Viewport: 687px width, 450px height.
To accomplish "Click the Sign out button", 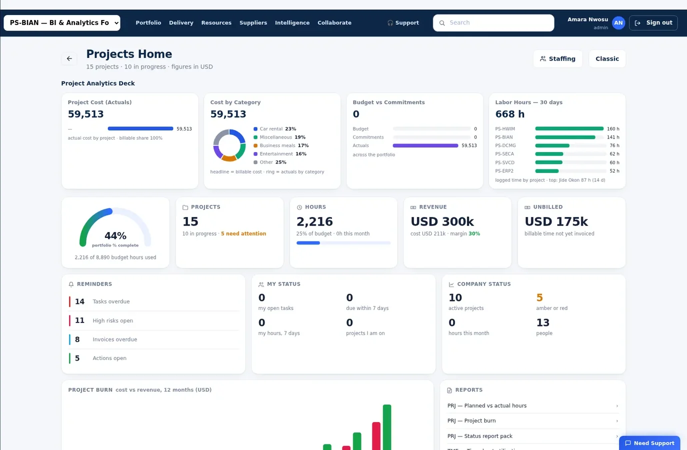I will (x=653, y=23).
